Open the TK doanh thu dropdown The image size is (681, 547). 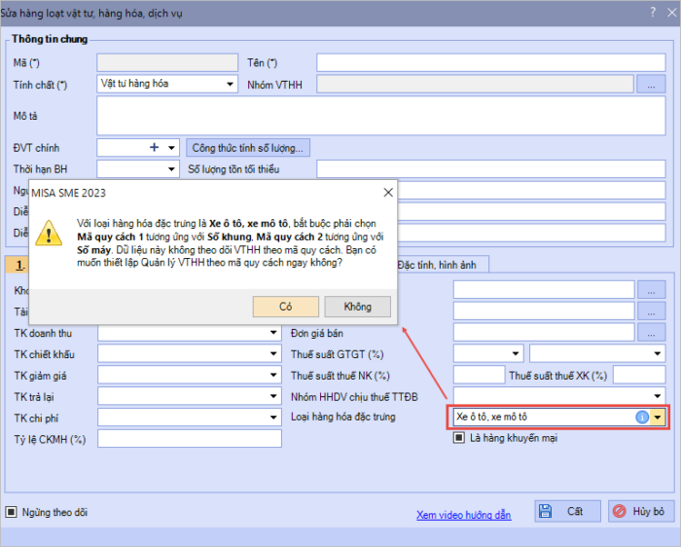tap(274, 332)
